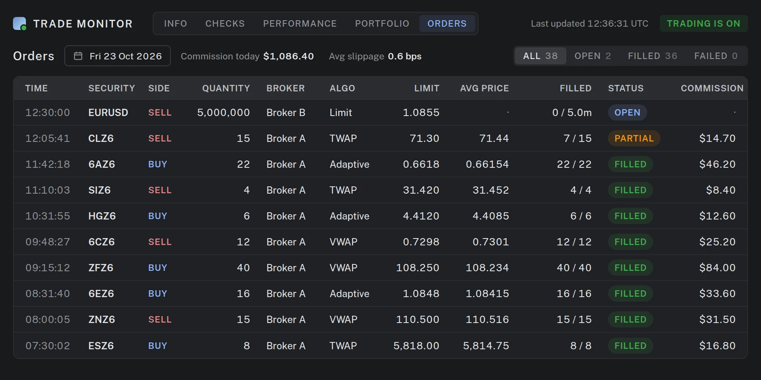
Task: Sort by the COMMISSION column header
Action: pos(712,88)
